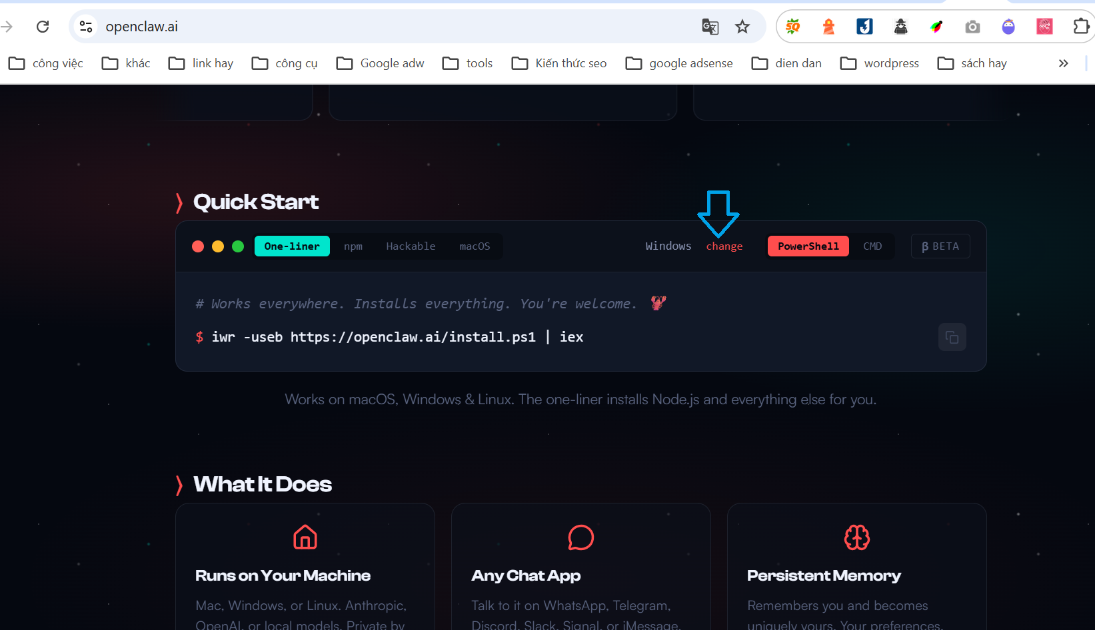The image size is (1095, 630).
Task: Open the orange SQ leaf extension
Action: click(x=792, y=27)
